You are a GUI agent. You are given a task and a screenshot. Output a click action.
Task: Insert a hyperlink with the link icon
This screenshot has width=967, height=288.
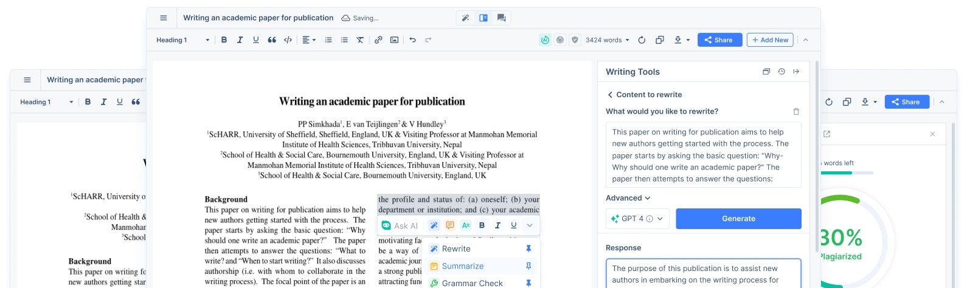click(x=378, y=40)
